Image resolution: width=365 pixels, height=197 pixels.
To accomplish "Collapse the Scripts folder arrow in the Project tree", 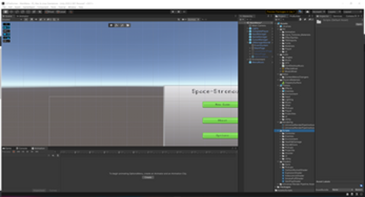I will pos(279,131).
